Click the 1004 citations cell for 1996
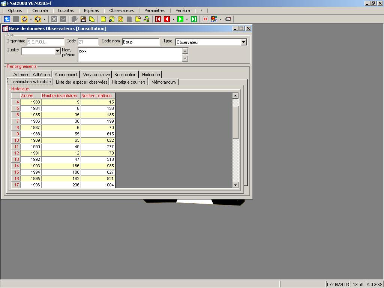 [x=98, y=185]
